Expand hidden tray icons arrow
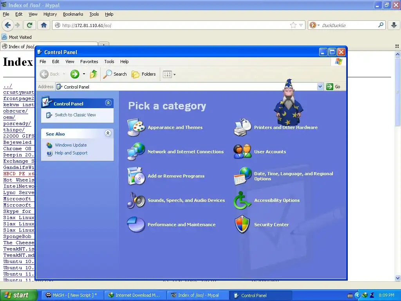The height and width of the screenshot is (301, 401). [357, 296]
